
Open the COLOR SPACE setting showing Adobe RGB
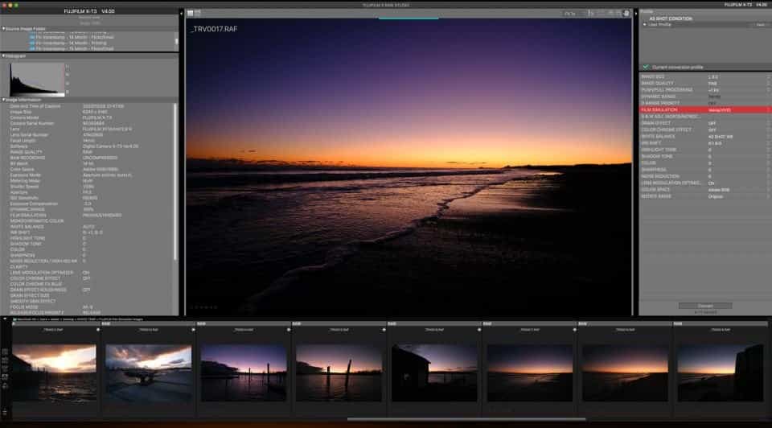tap(705, 190)
